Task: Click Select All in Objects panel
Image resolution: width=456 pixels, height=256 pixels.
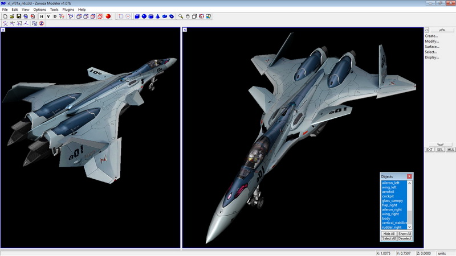Action: click(389, 238)
